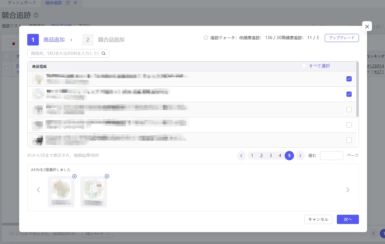Switch to the ダッシュボード tab
The height and width of the screenshot is (244, 385).
22,3
